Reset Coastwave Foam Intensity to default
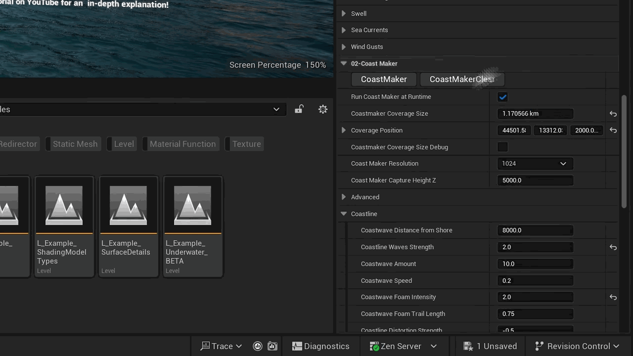This screenshot has width=633, height=356. click(613, 297)
